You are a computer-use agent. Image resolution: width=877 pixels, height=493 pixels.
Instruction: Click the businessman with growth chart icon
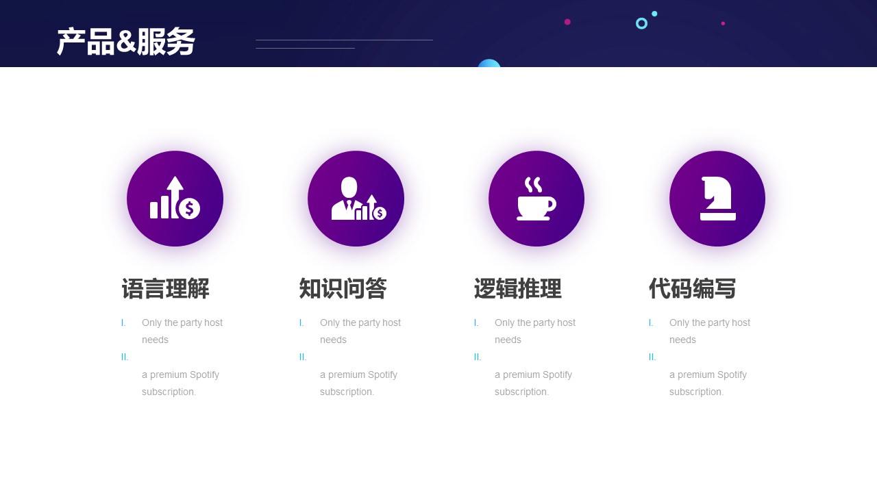358,199
